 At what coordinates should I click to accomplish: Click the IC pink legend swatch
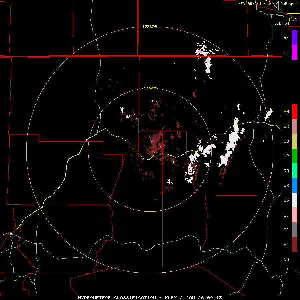294,215
